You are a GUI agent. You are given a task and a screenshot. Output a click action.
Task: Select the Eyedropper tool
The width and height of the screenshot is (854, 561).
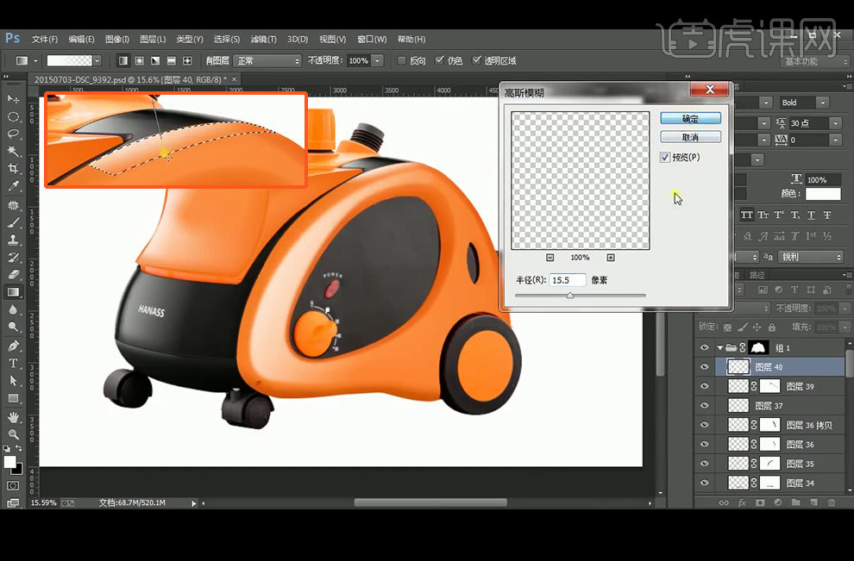[13, 186]
